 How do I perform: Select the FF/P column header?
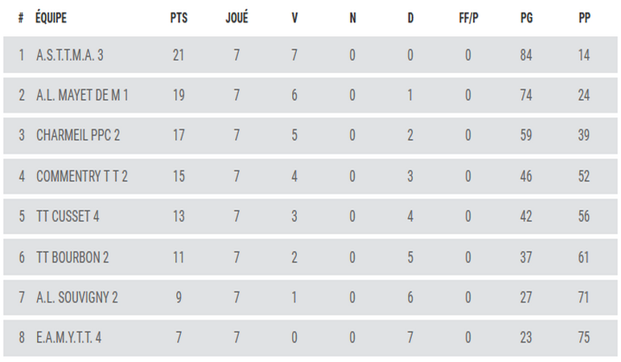(x=468, y=18)
